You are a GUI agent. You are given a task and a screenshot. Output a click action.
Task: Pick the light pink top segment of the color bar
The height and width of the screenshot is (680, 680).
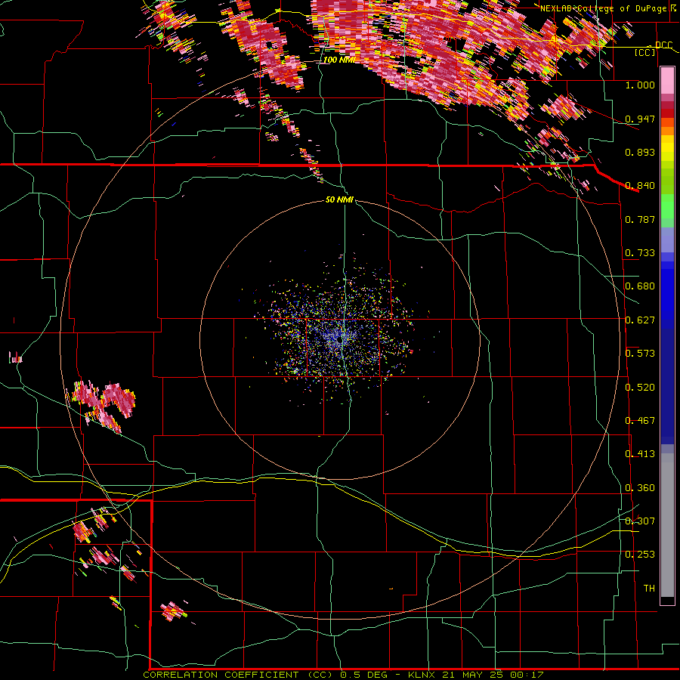point(667,81)
